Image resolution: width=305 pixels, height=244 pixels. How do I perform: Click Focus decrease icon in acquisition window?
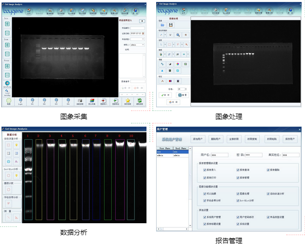coord(7,75)
